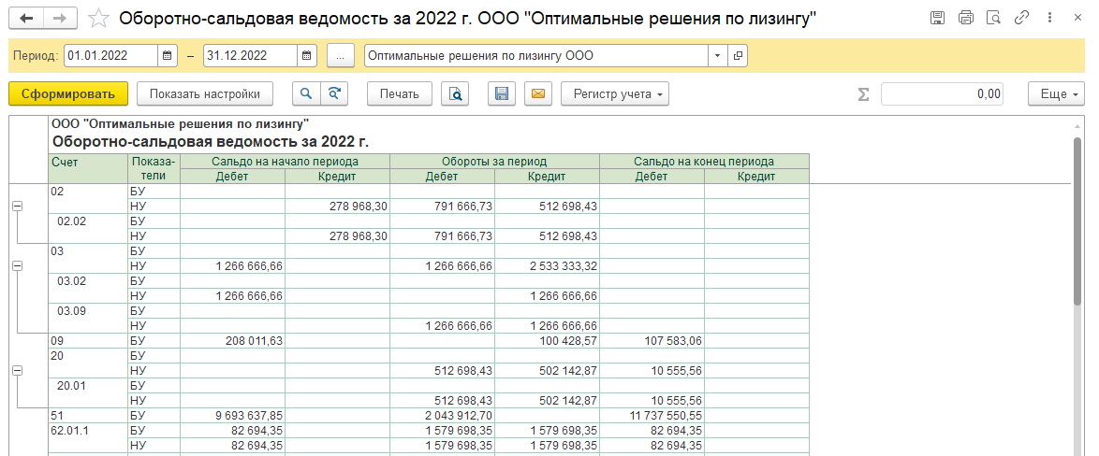Collapse account 02 tree group
This screenshot has height=456, width=1099.
pos(17,207)
